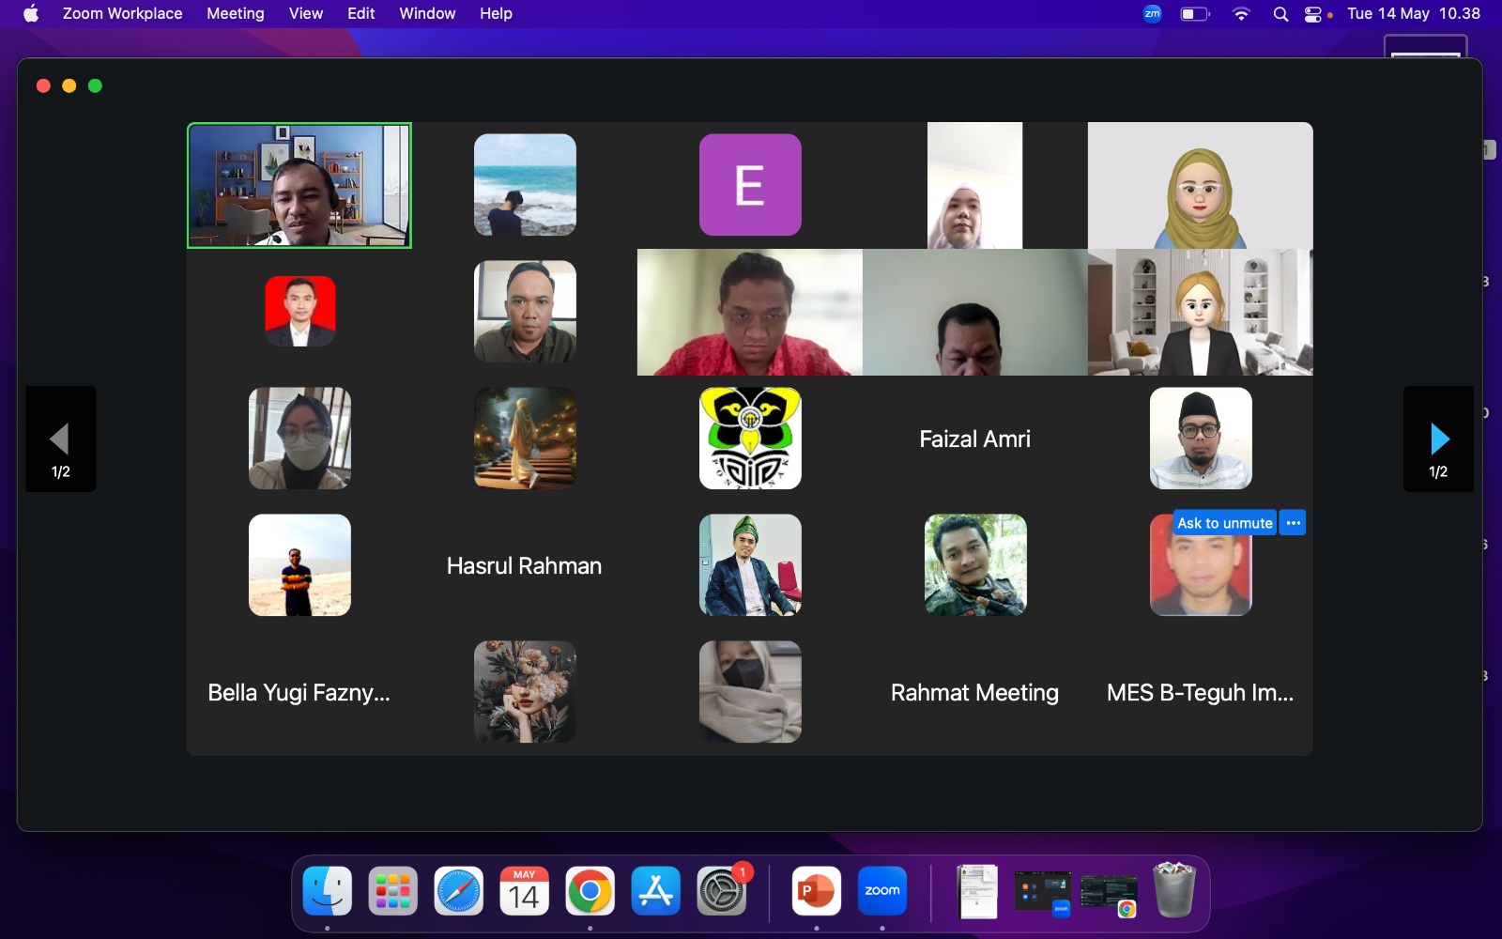This screenshot has width=1502, height=939.
Task: Open Spotlight search magnifier icon
Action: pos(1280,13)
